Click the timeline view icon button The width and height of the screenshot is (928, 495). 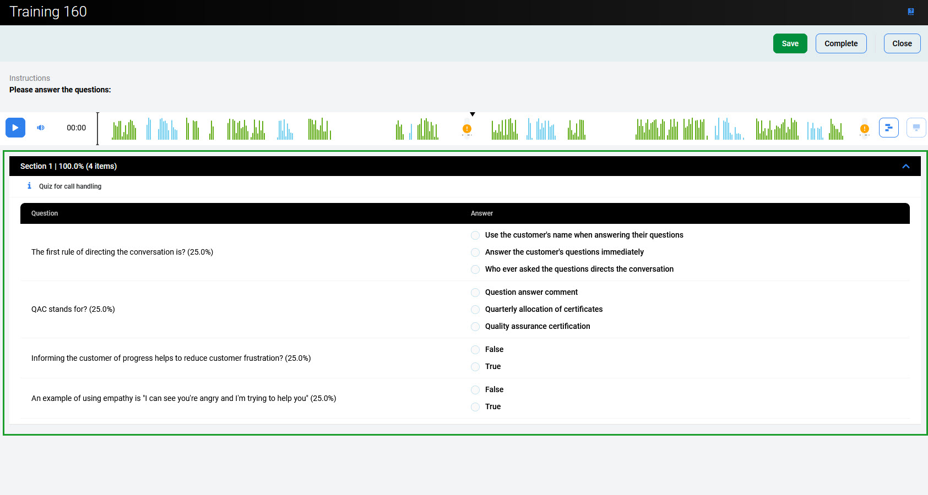coord(888,128)
